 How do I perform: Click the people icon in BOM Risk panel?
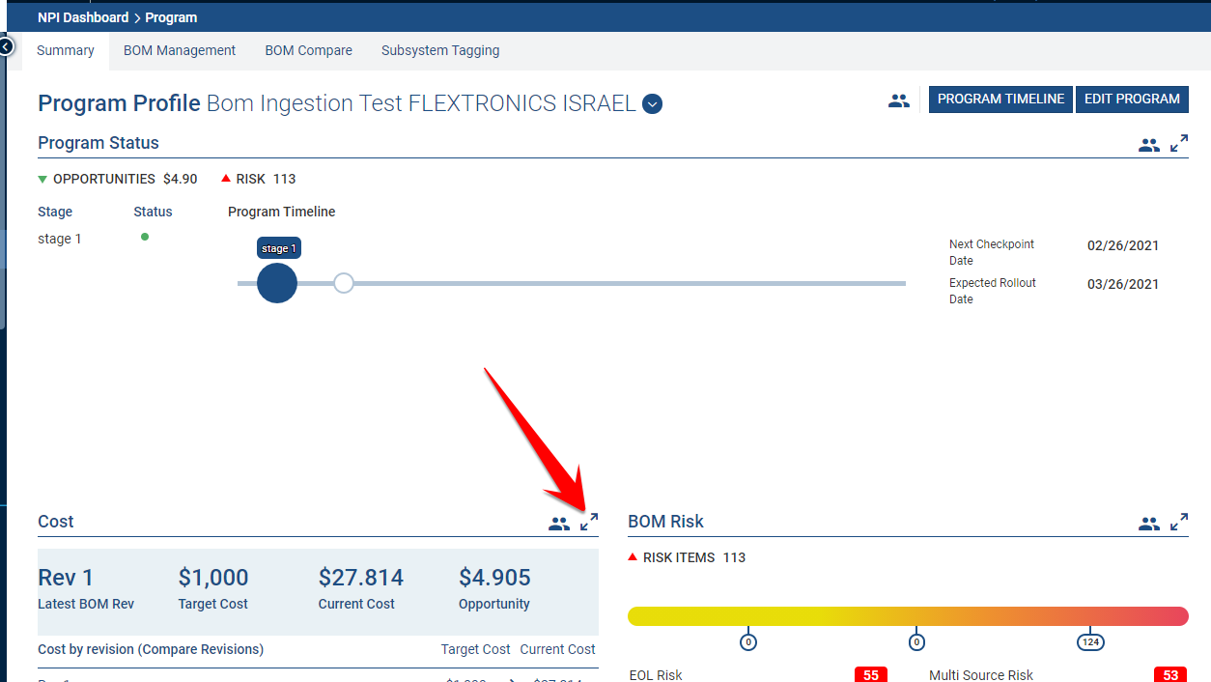coord(1148,524)
